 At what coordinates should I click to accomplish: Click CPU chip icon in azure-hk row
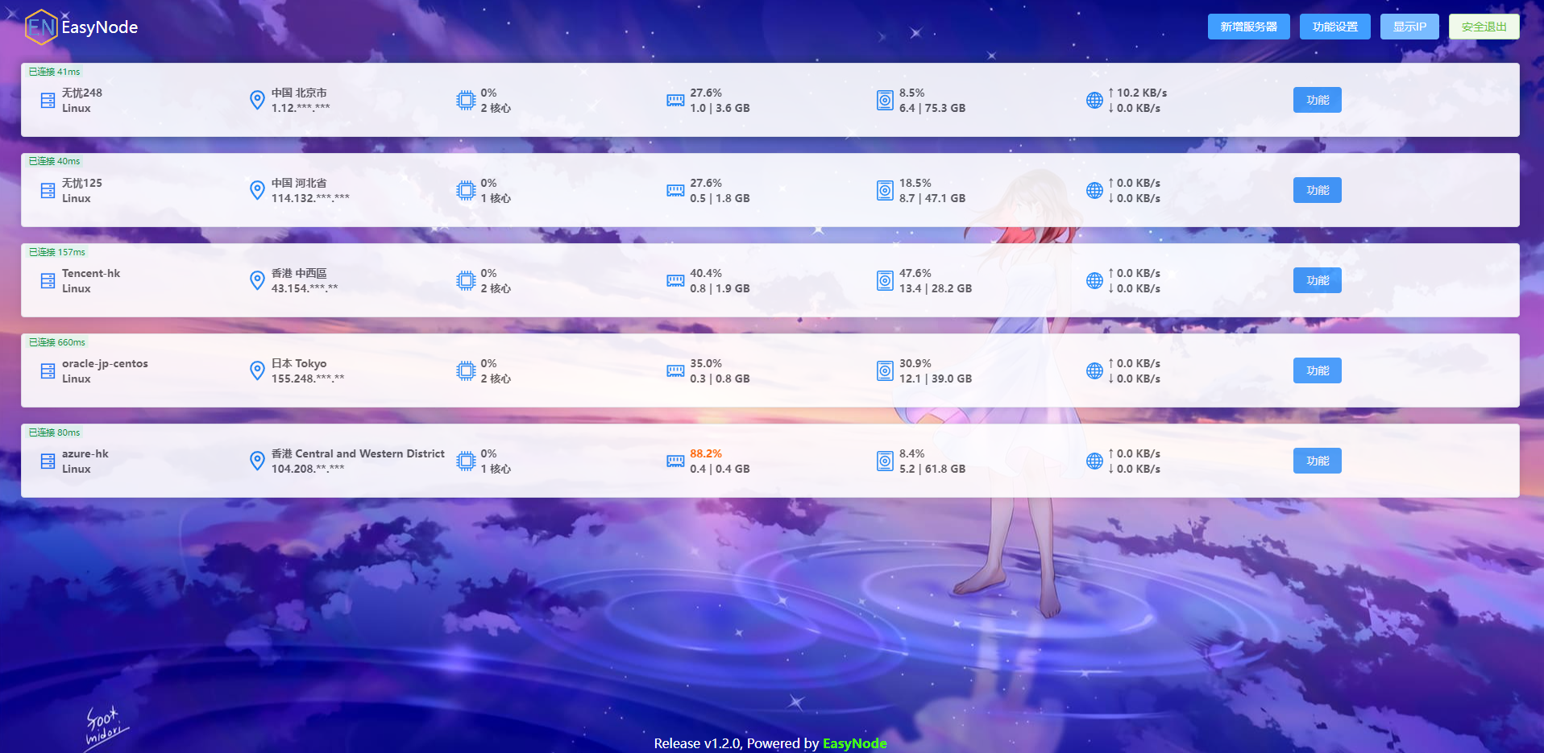click(x=466, y=461)
